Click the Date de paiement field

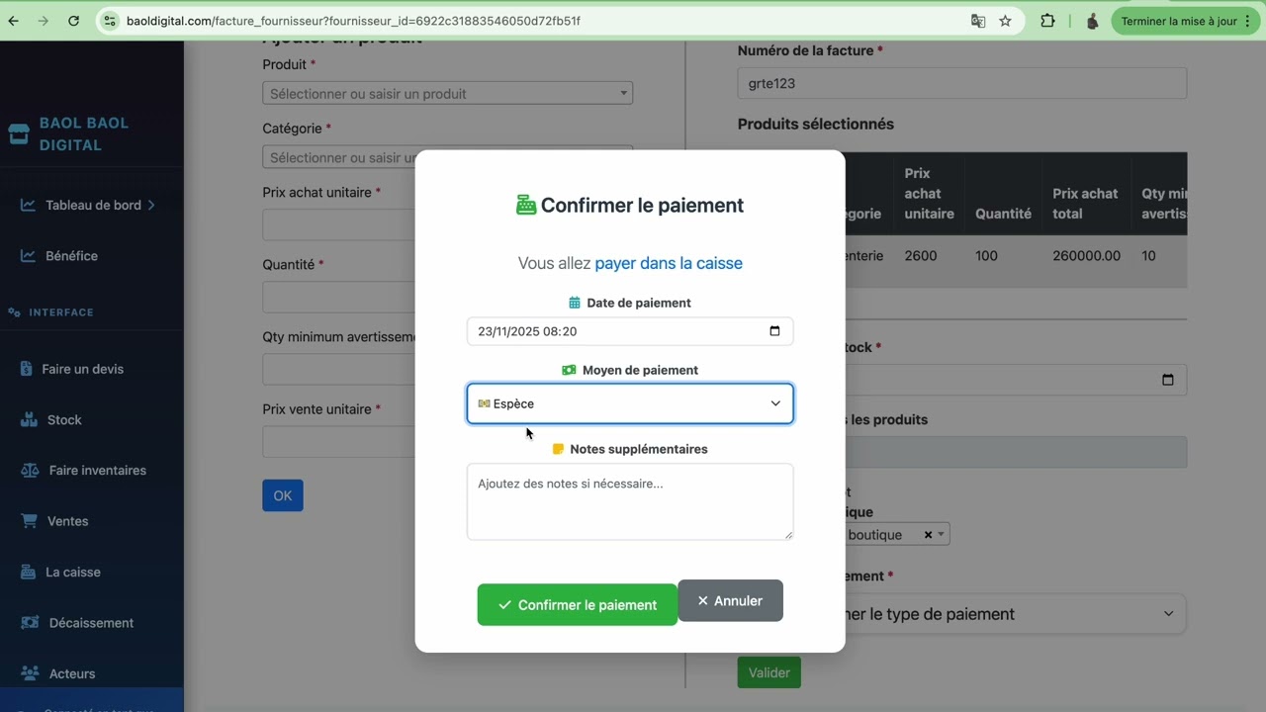pos(630,331)
